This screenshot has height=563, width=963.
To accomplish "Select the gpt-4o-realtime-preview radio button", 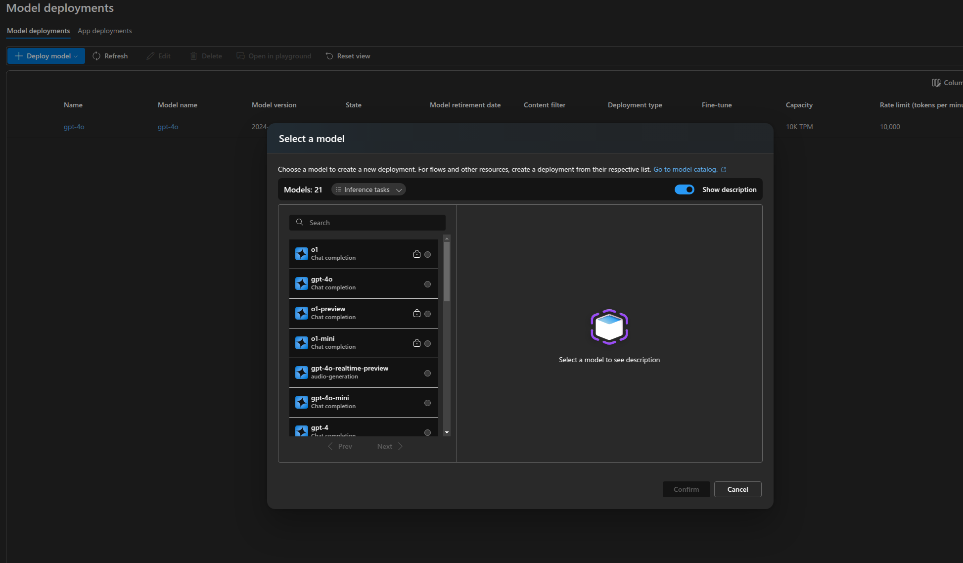I will [x=428, y=373].
